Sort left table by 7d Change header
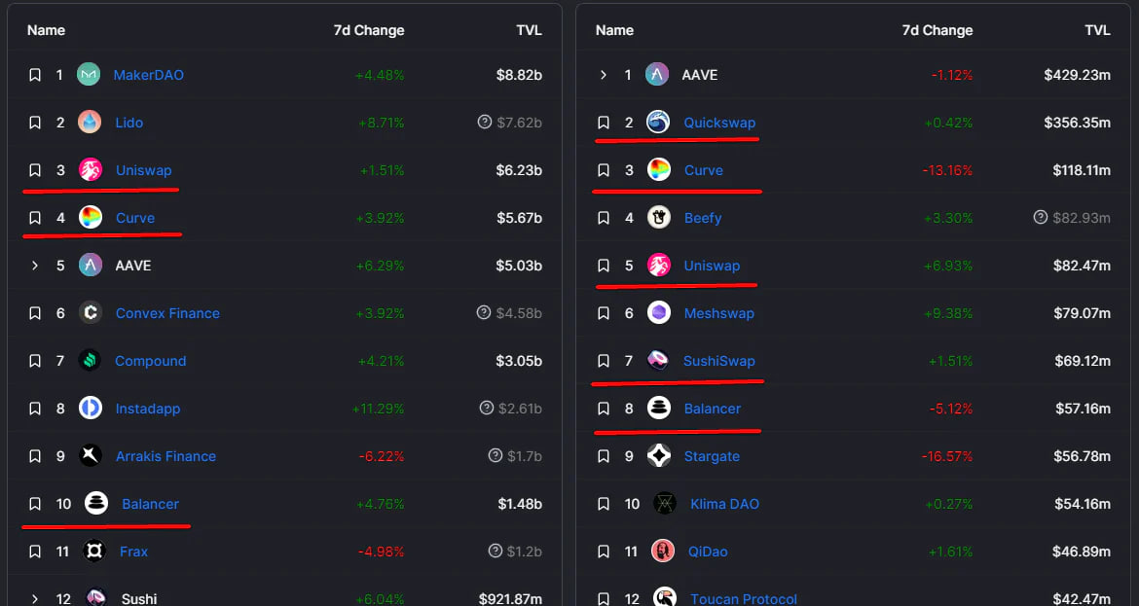Image resolution: width=1139 pixels, height=606 pixels. coord(368,30)
